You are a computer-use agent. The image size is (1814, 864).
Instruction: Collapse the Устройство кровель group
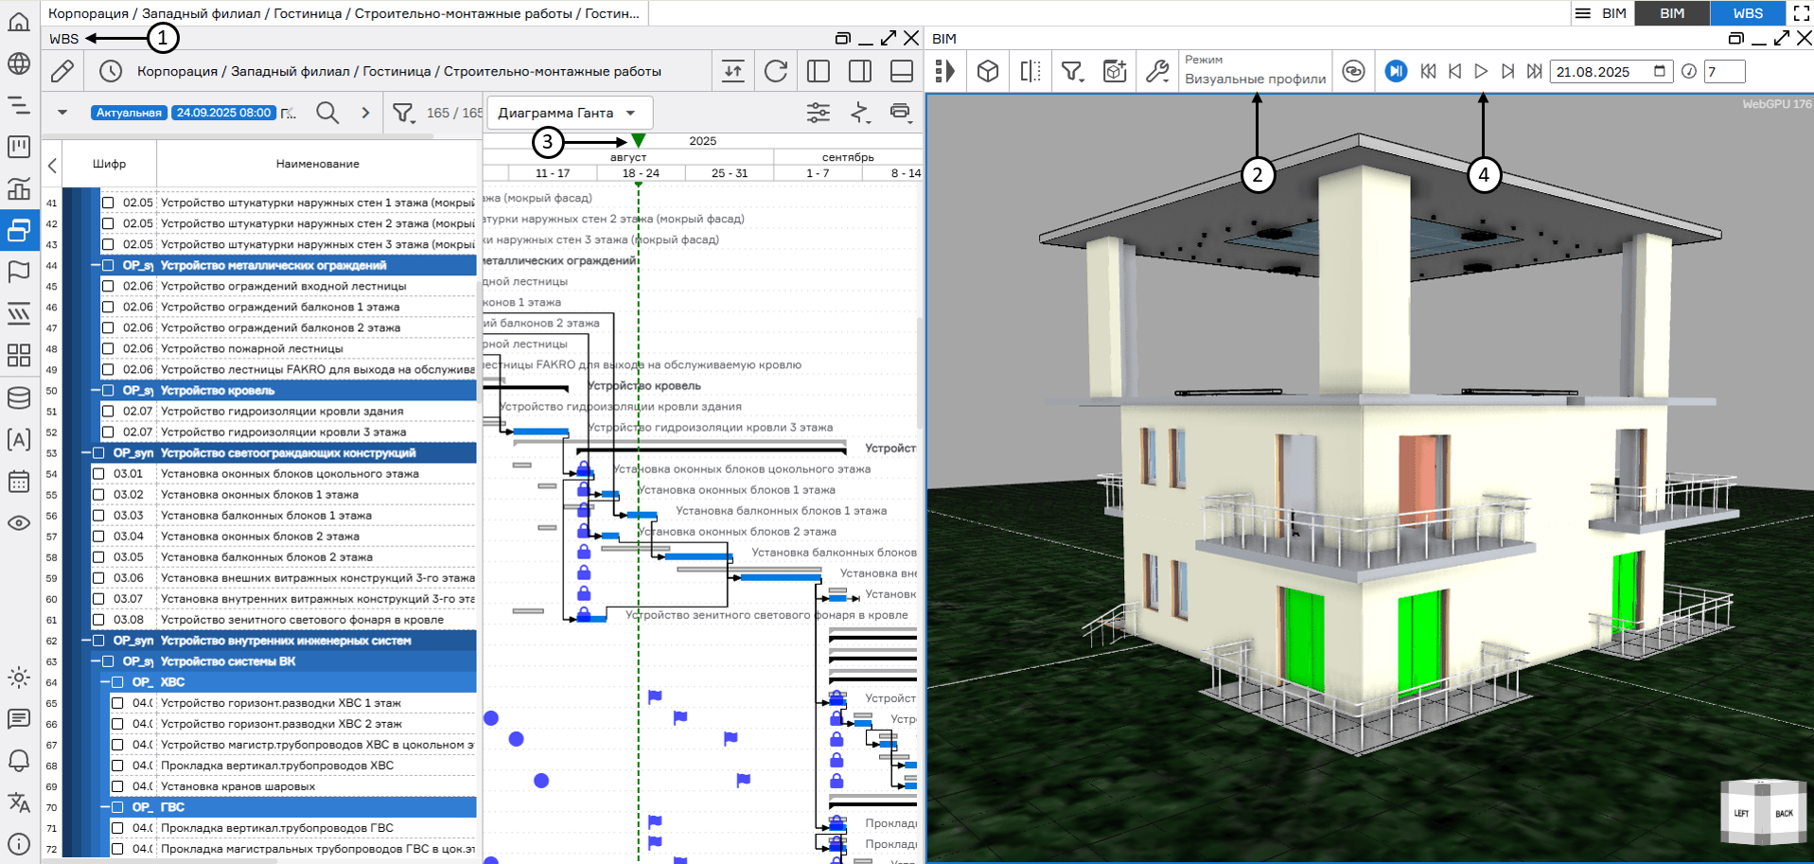coord(96,391)
